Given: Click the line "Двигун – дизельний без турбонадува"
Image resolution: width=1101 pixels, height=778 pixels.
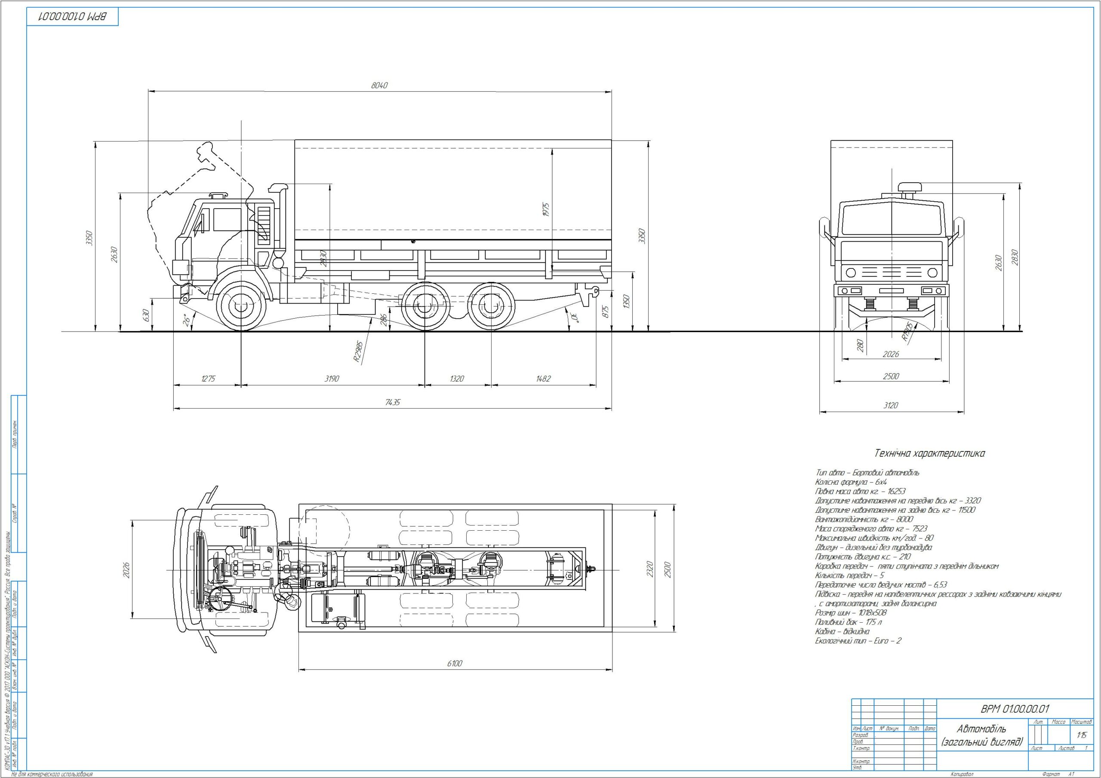Looking at the screenshot, I should tap(873, 548).
